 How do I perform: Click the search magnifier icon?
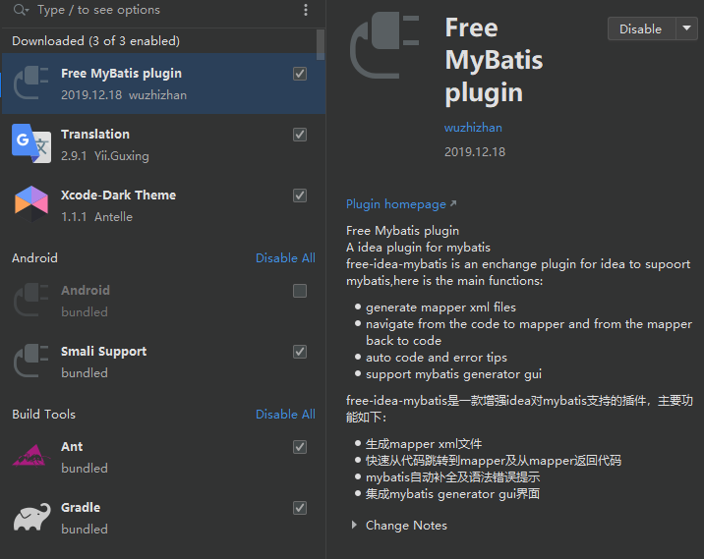[21, 10]
